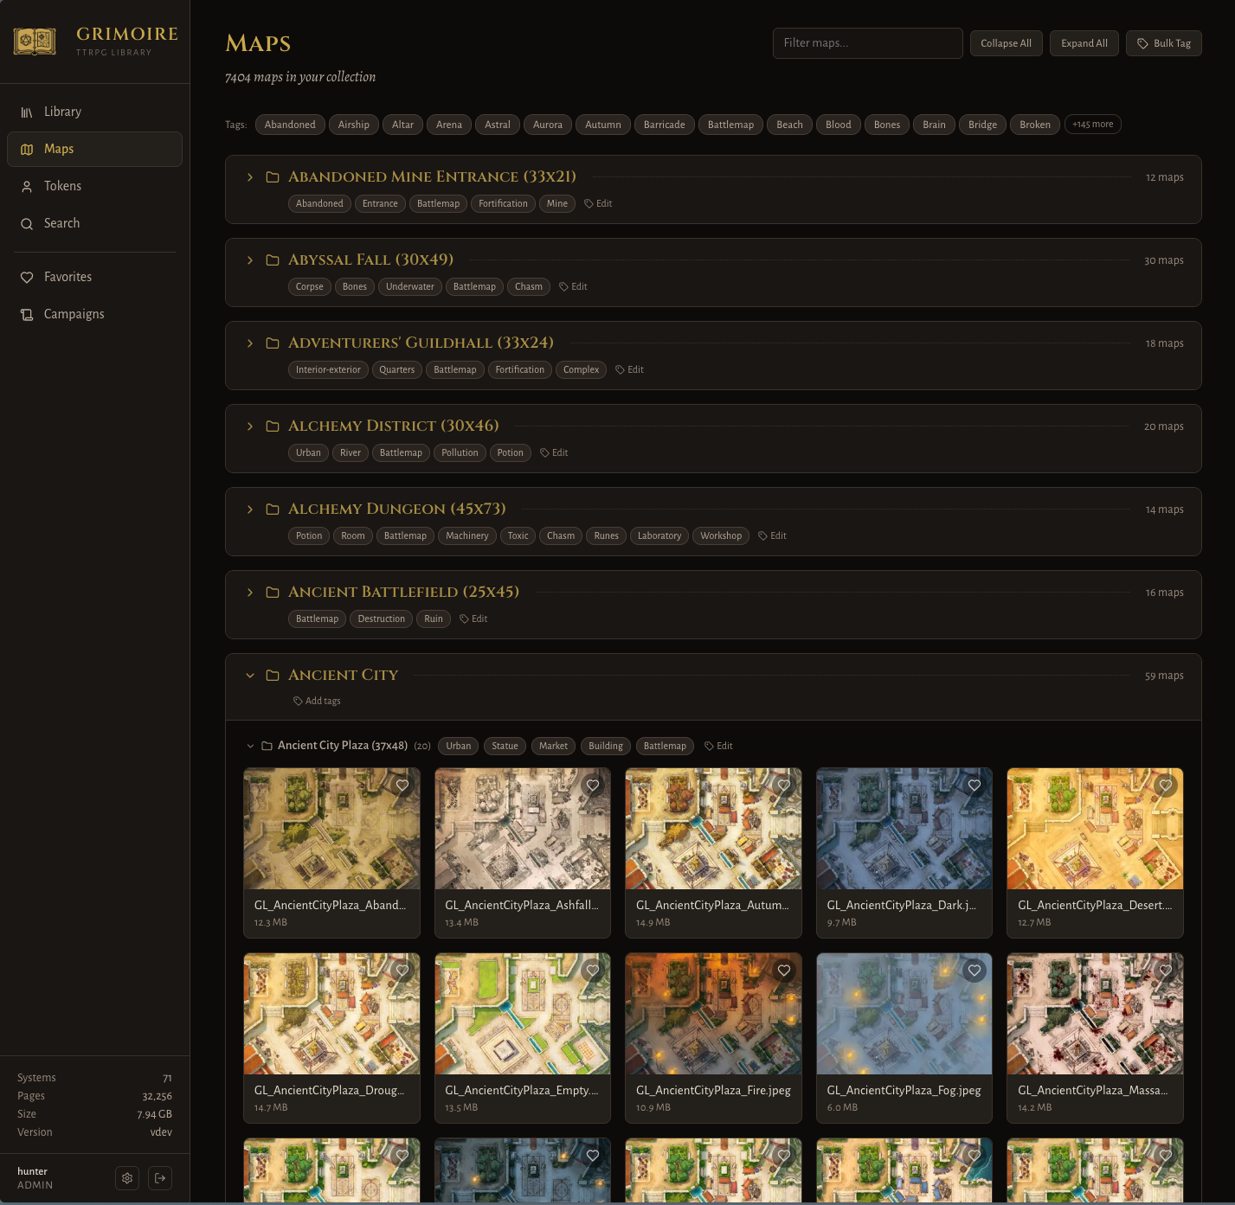The width and height of the screenshot is (1235, 1205).
Task: Click the Expand All button
Action: tap(1084, 43)
